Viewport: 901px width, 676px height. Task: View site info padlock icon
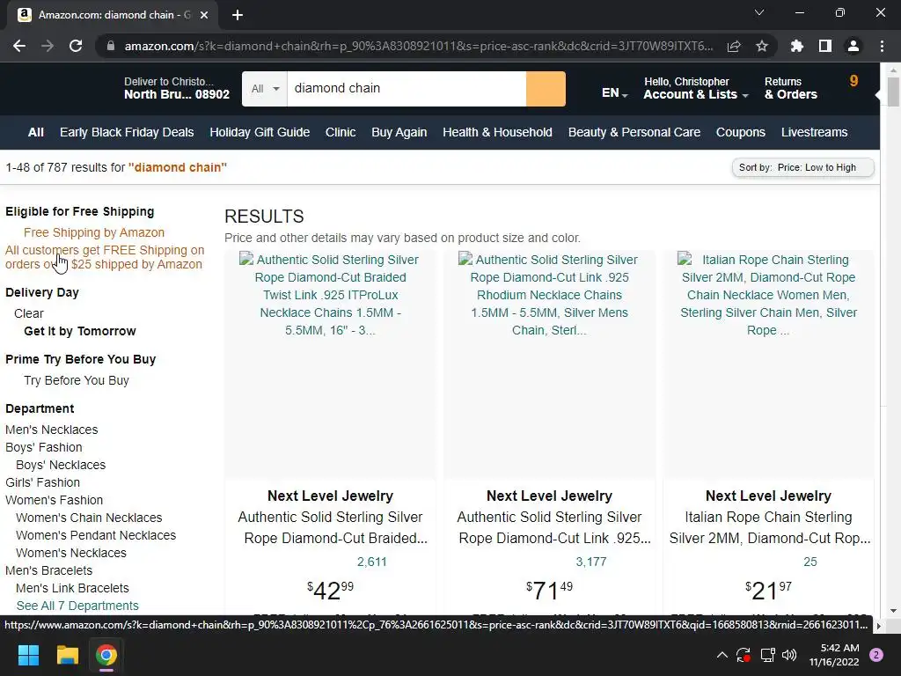[110, 46]
